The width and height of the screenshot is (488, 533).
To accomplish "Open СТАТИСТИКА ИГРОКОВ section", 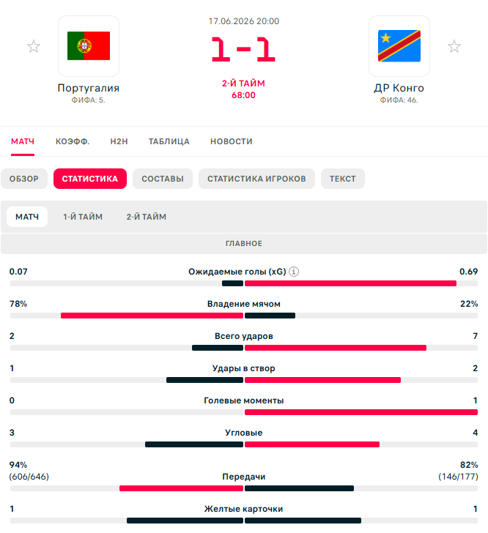I will (x=256, y=179).
